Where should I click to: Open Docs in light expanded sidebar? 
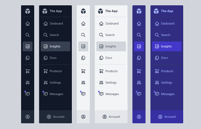[111, 58]
